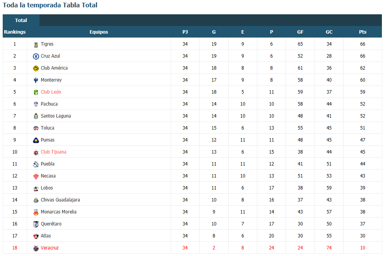
Task: Click the Monarcas Morelia crest icon
Action: (36, 212)
